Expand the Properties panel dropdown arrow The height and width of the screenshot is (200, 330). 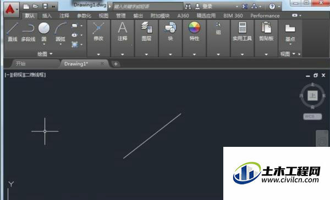pyautogui.click(x=194, y=54)
